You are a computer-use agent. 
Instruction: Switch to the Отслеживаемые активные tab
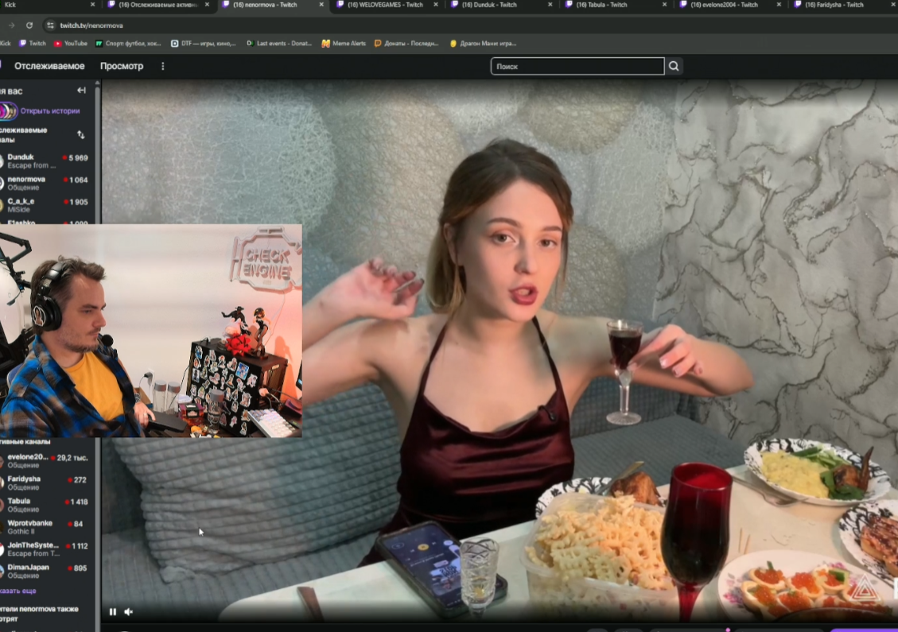(x=158, y=5)
